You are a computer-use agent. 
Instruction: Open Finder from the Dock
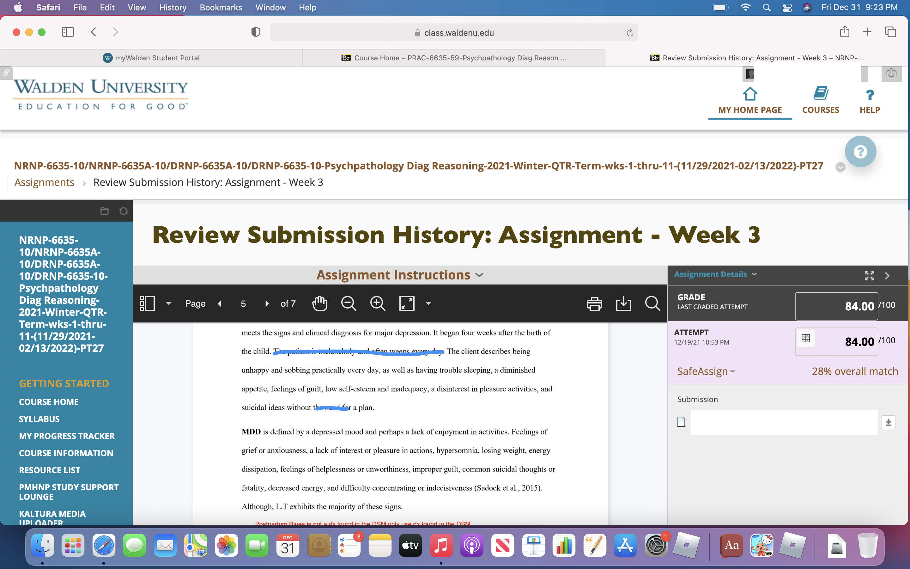click(x=42, y=545)
